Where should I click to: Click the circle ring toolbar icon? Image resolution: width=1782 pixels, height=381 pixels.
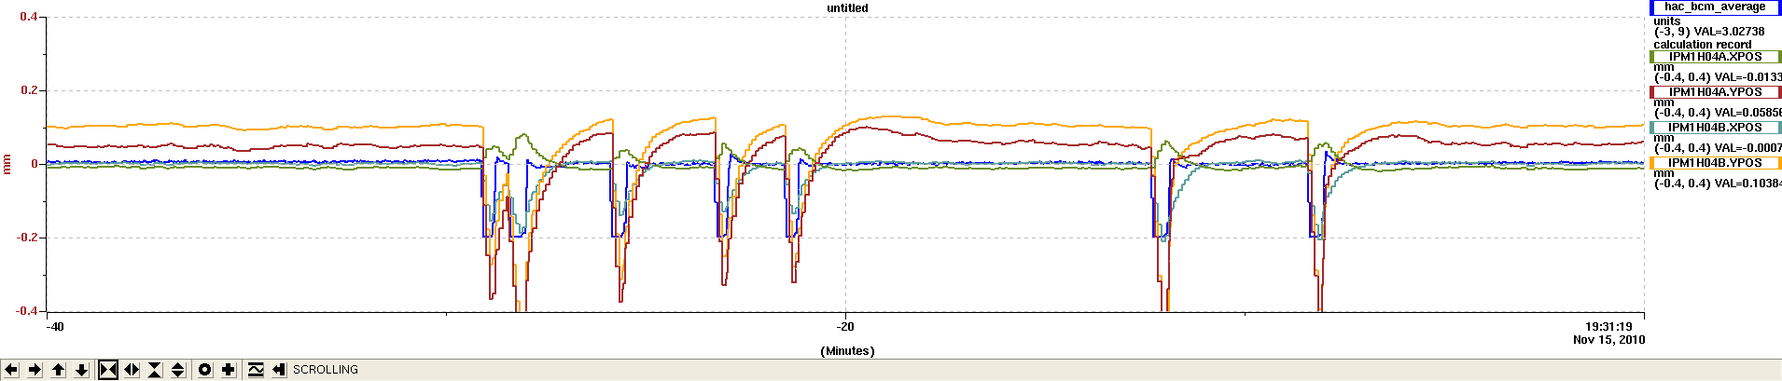click(x=205, y=370)
